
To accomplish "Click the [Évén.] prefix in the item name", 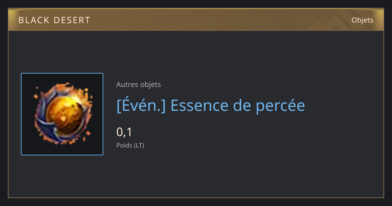I will 141,106.
